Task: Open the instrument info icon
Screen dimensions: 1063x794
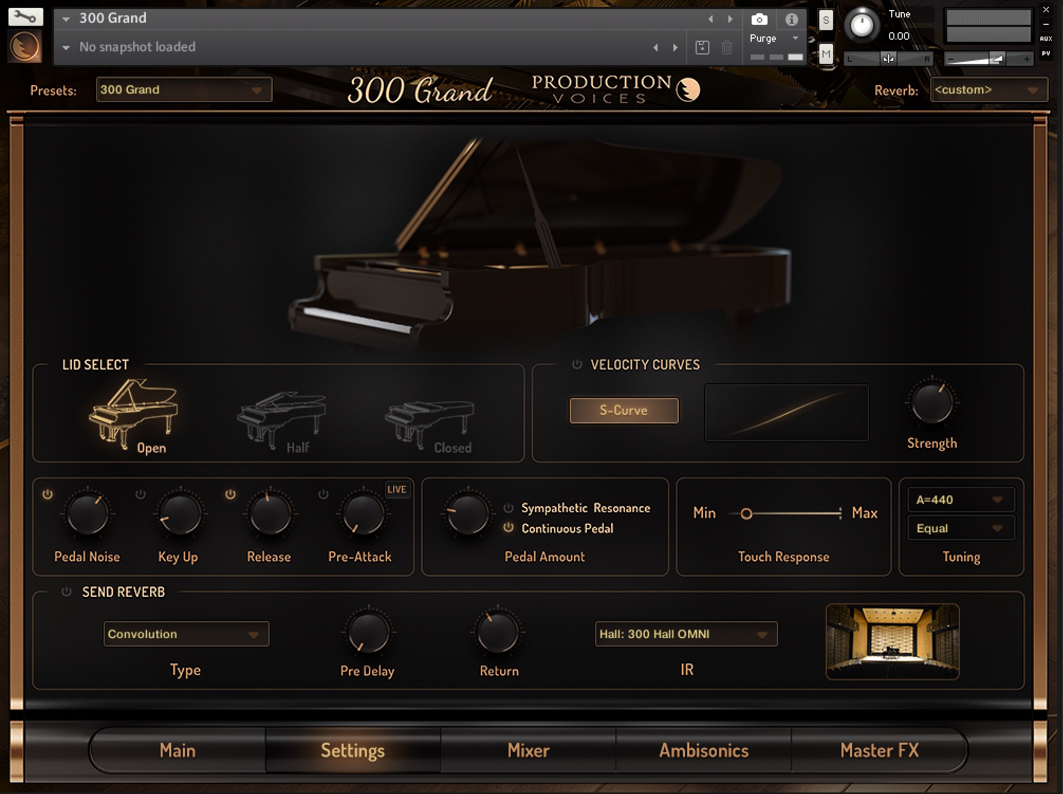Action: pyautogui.click(x=791, y=20)
